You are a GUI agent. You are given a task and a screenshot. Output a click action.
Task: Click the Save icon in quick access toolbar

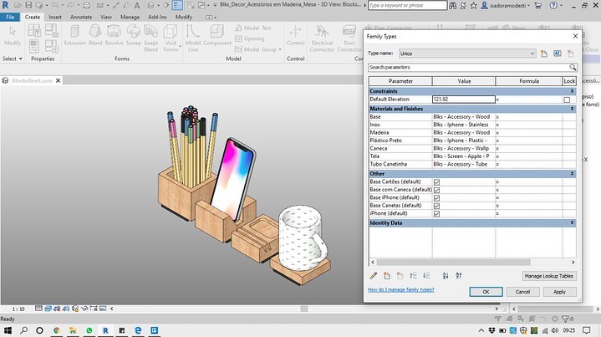coord(28,5)
